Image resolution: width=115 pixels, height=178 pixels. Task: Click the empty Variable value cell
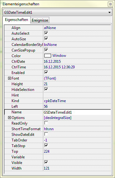coord(77,157)
